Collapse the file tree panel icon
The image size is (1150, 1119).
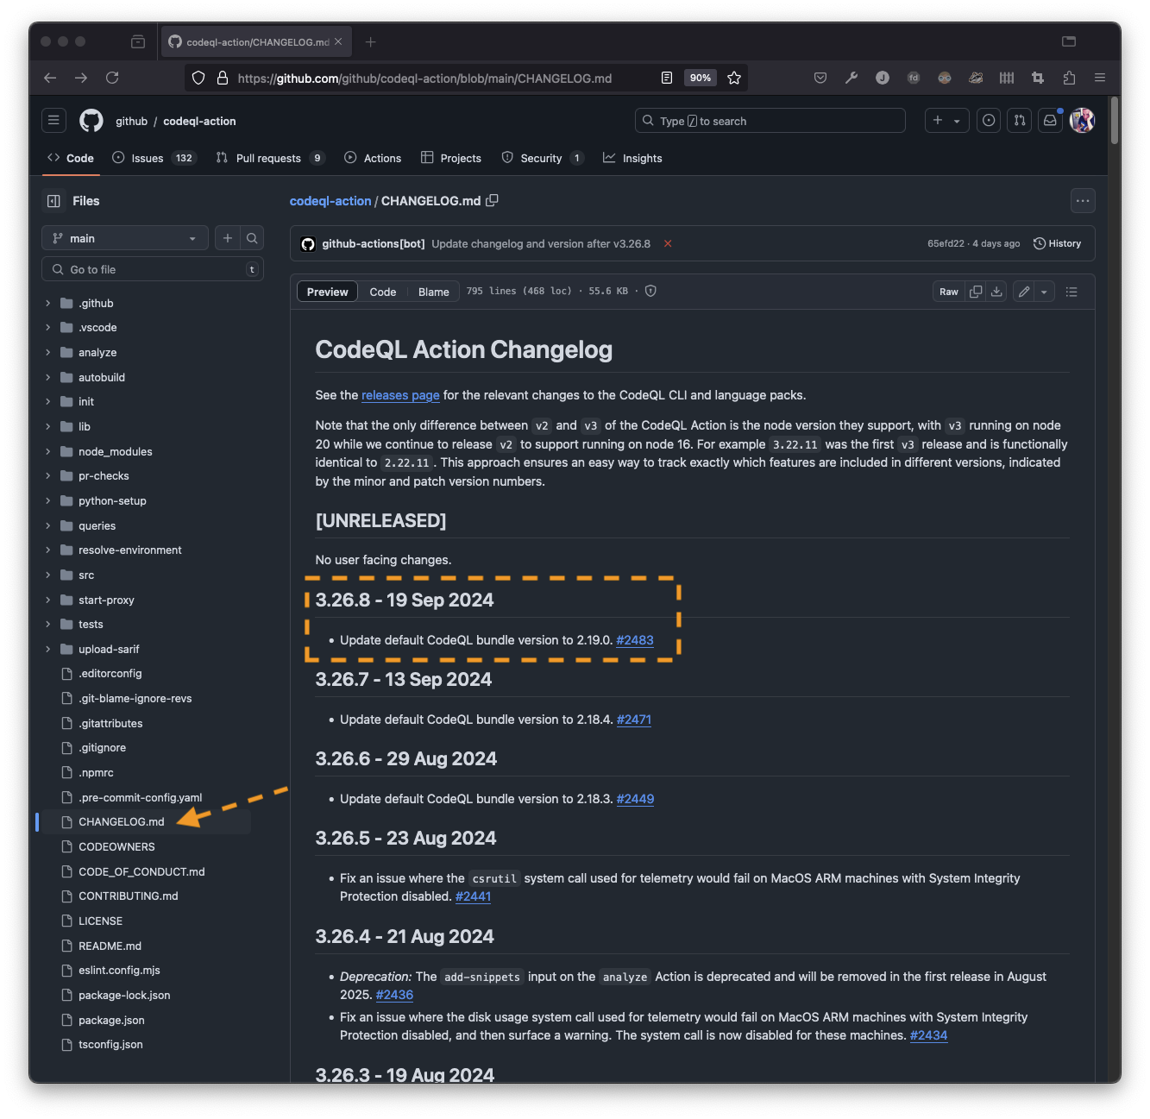pos(53,201)
